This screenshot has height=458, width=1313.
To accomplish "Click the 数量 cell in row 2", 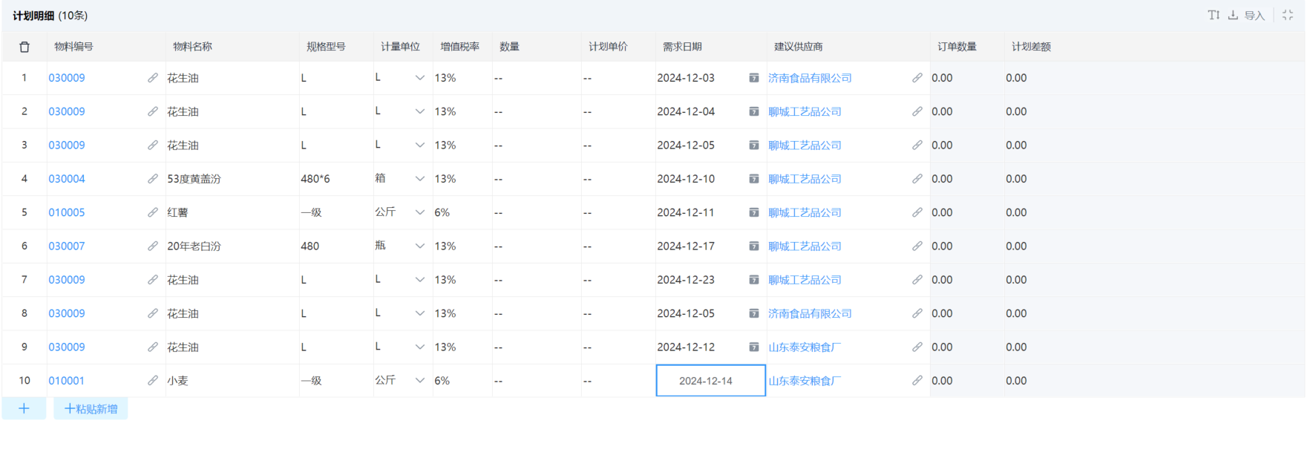I will (536, 112).
